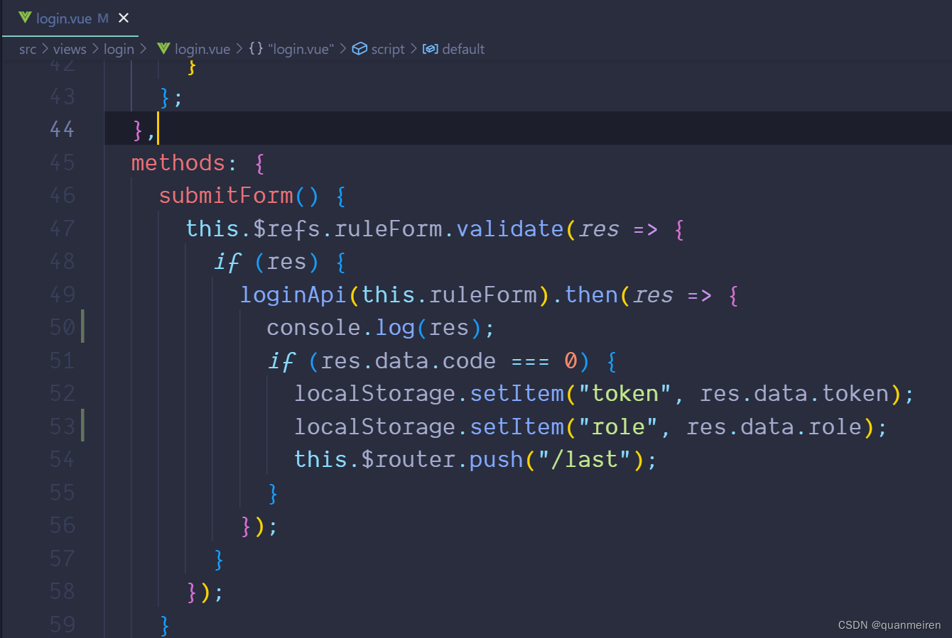952x638 pixels.
Task: Open the views breadcrumb folder
Action: pyautogui.click(x=70, y=49)
